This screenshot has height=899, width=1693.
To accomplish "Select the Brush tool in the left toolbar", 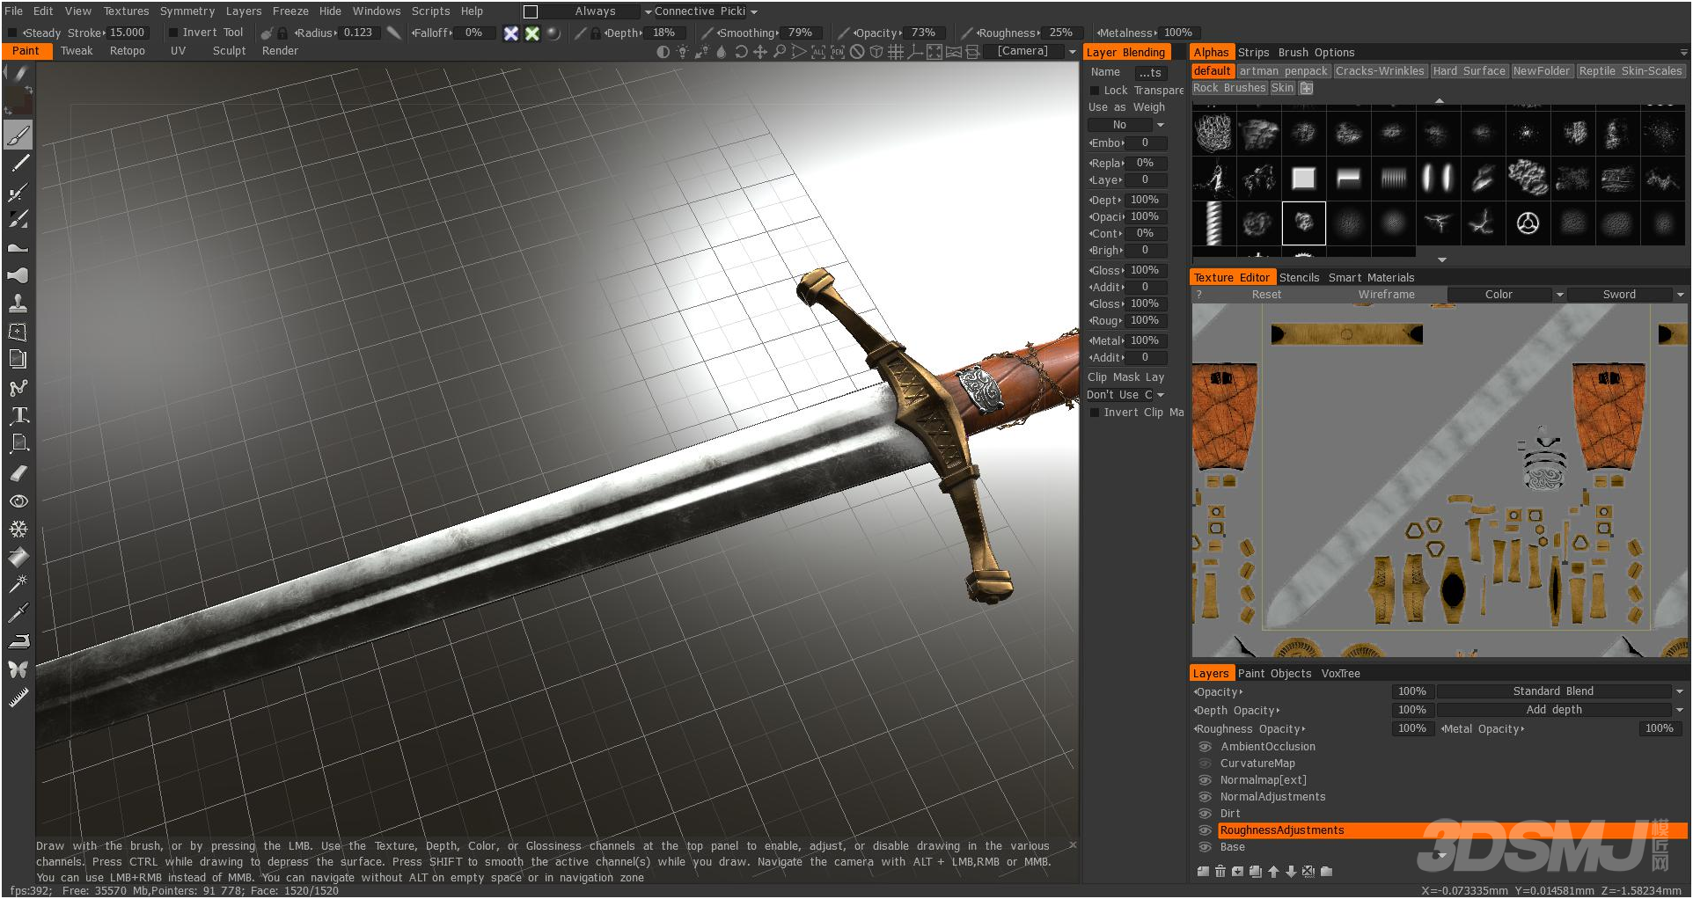I will pos(18,135).
